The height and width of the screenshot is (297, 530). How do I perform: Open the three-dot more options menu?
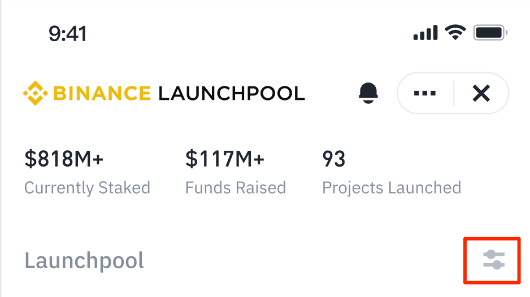(425, 93)
